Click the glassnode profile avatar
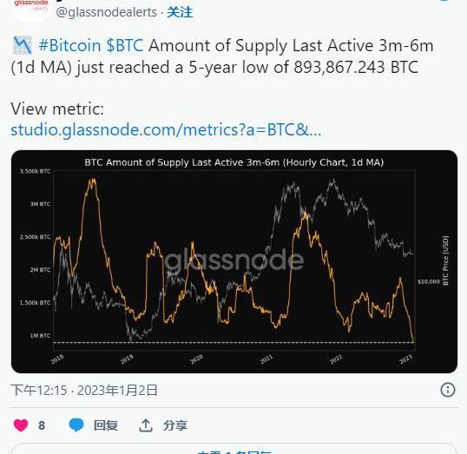The height and width of the screenshot is (454, 467). (x=31, y=9)
